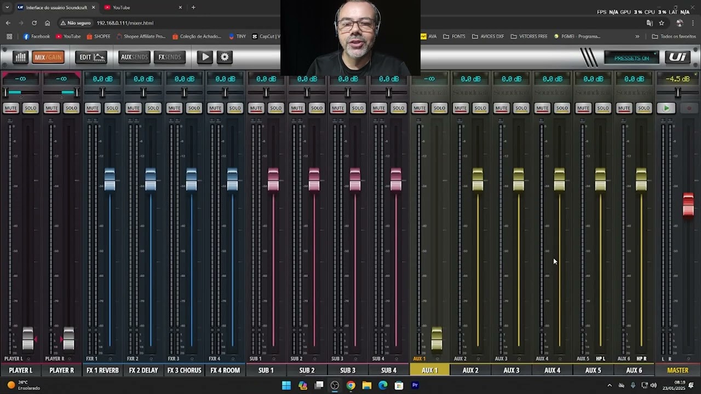701x394 pixels.
Task: Mute the AUX 6 channel
Action: (x=624, y=108)
